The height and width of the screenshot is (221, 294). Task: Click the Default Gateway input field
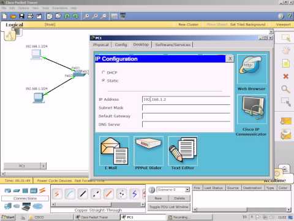186,116
